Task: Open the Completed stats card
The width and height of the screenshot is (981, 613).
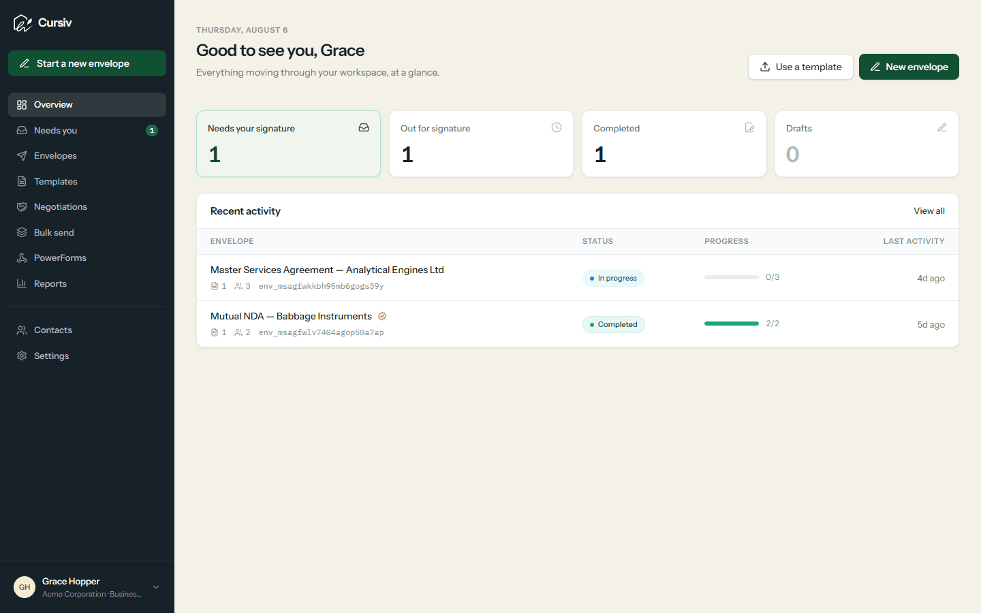Action: 674,144
